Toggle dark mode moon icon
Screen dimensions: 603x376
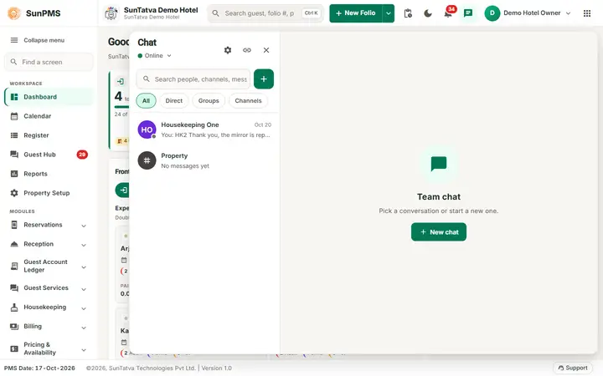428,13
